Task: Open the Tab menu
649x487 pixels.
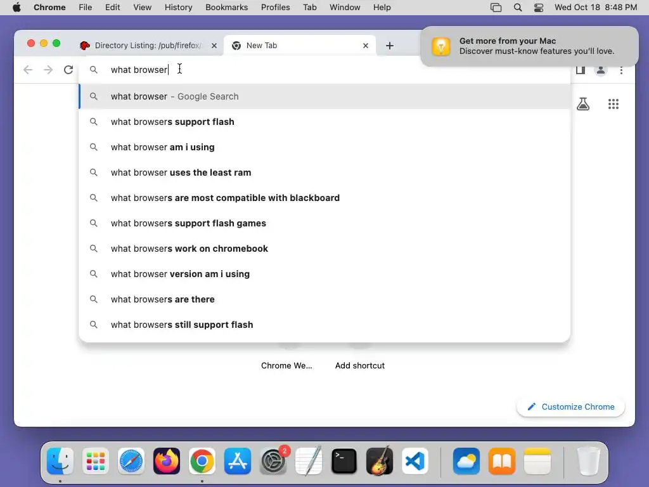Action: pyautogui.click(x=309, y=8)
